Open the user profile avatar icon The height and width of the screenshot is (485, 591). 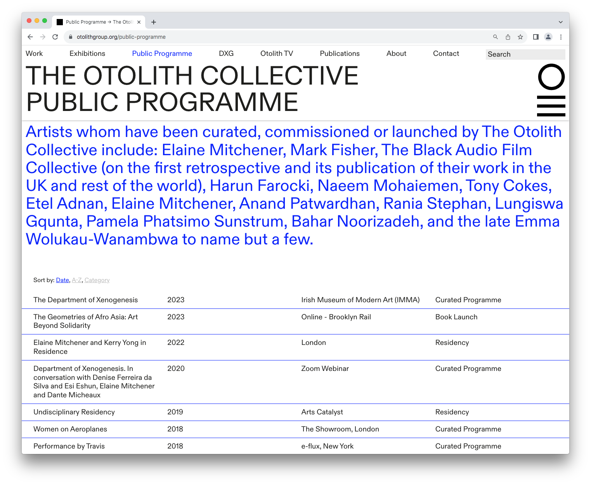tap(548, 37)
